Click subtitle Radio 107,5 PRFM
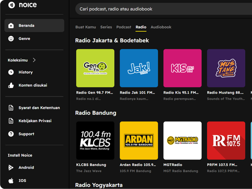 [x=223, y=171]
